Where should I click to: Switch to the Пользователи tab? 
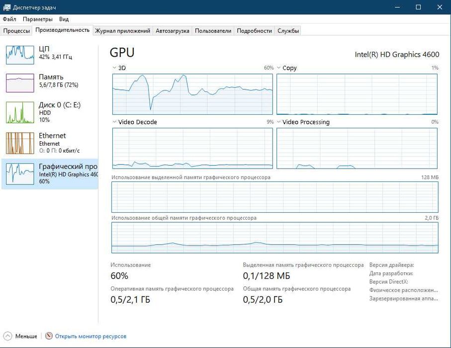(x=213, y=31)
